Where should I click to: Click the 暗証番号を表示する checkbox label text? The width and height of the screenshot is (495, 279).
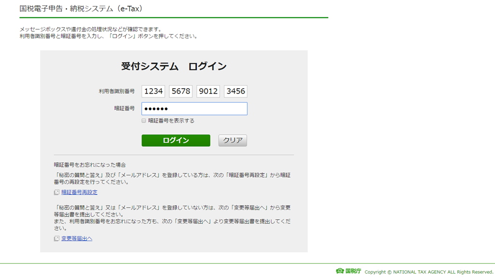(171, 121)
